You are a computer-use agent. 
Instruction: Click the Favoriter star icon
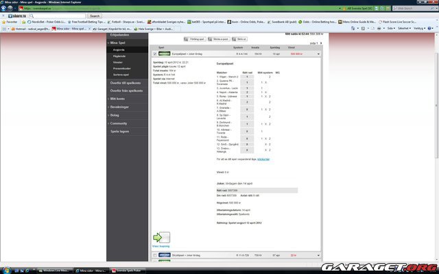click(x=4, y=22)
